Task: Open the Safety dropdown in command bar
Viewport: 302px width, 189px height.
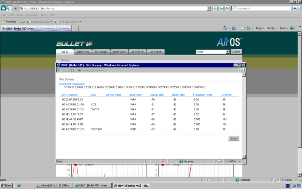Action: (x=271, y=28)
